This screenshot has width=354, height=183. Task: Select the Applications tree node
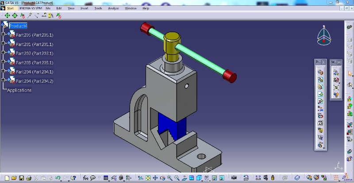pos(19,90)
